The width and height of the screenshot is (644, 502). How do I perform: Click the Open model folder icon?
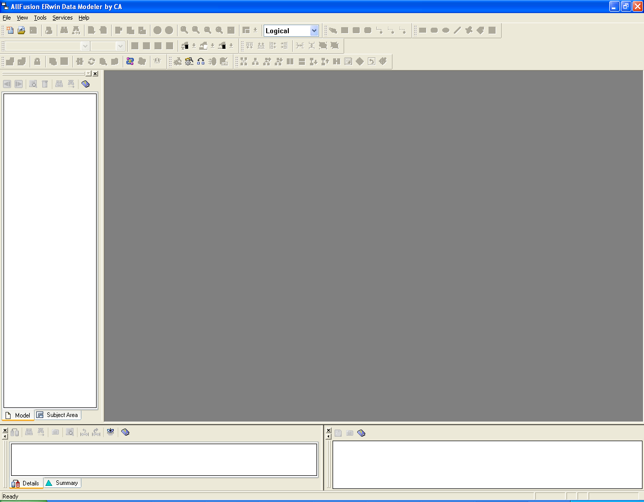[x=21, y=31]
